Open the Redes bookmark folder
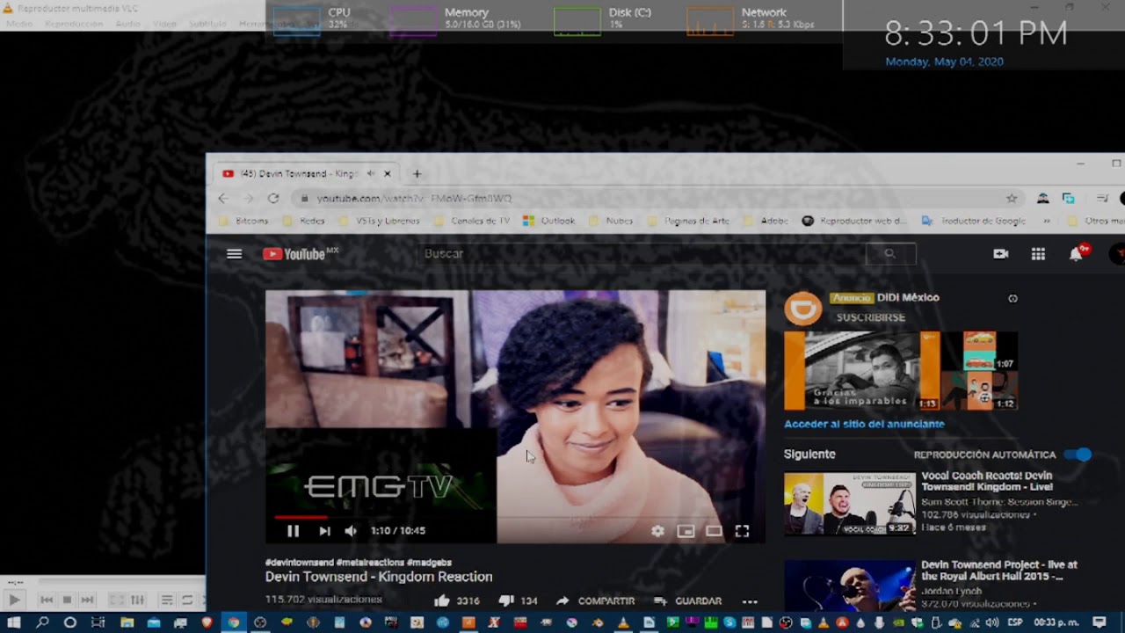 (304, 222)
